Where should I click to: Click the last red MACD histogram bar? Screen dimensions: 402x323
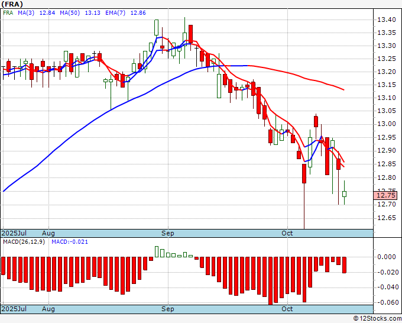coord(344,265)
